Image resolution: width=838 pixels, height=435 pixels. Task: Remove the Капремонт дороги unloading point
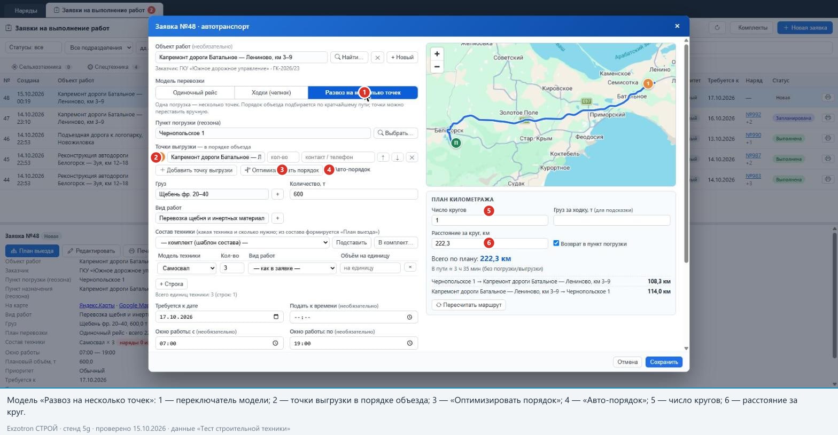412,157
